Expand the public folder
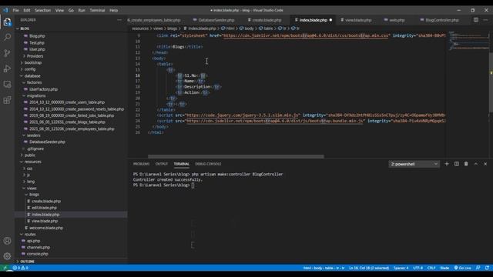This screenshot has height=277, width=493. click(30, 155)
